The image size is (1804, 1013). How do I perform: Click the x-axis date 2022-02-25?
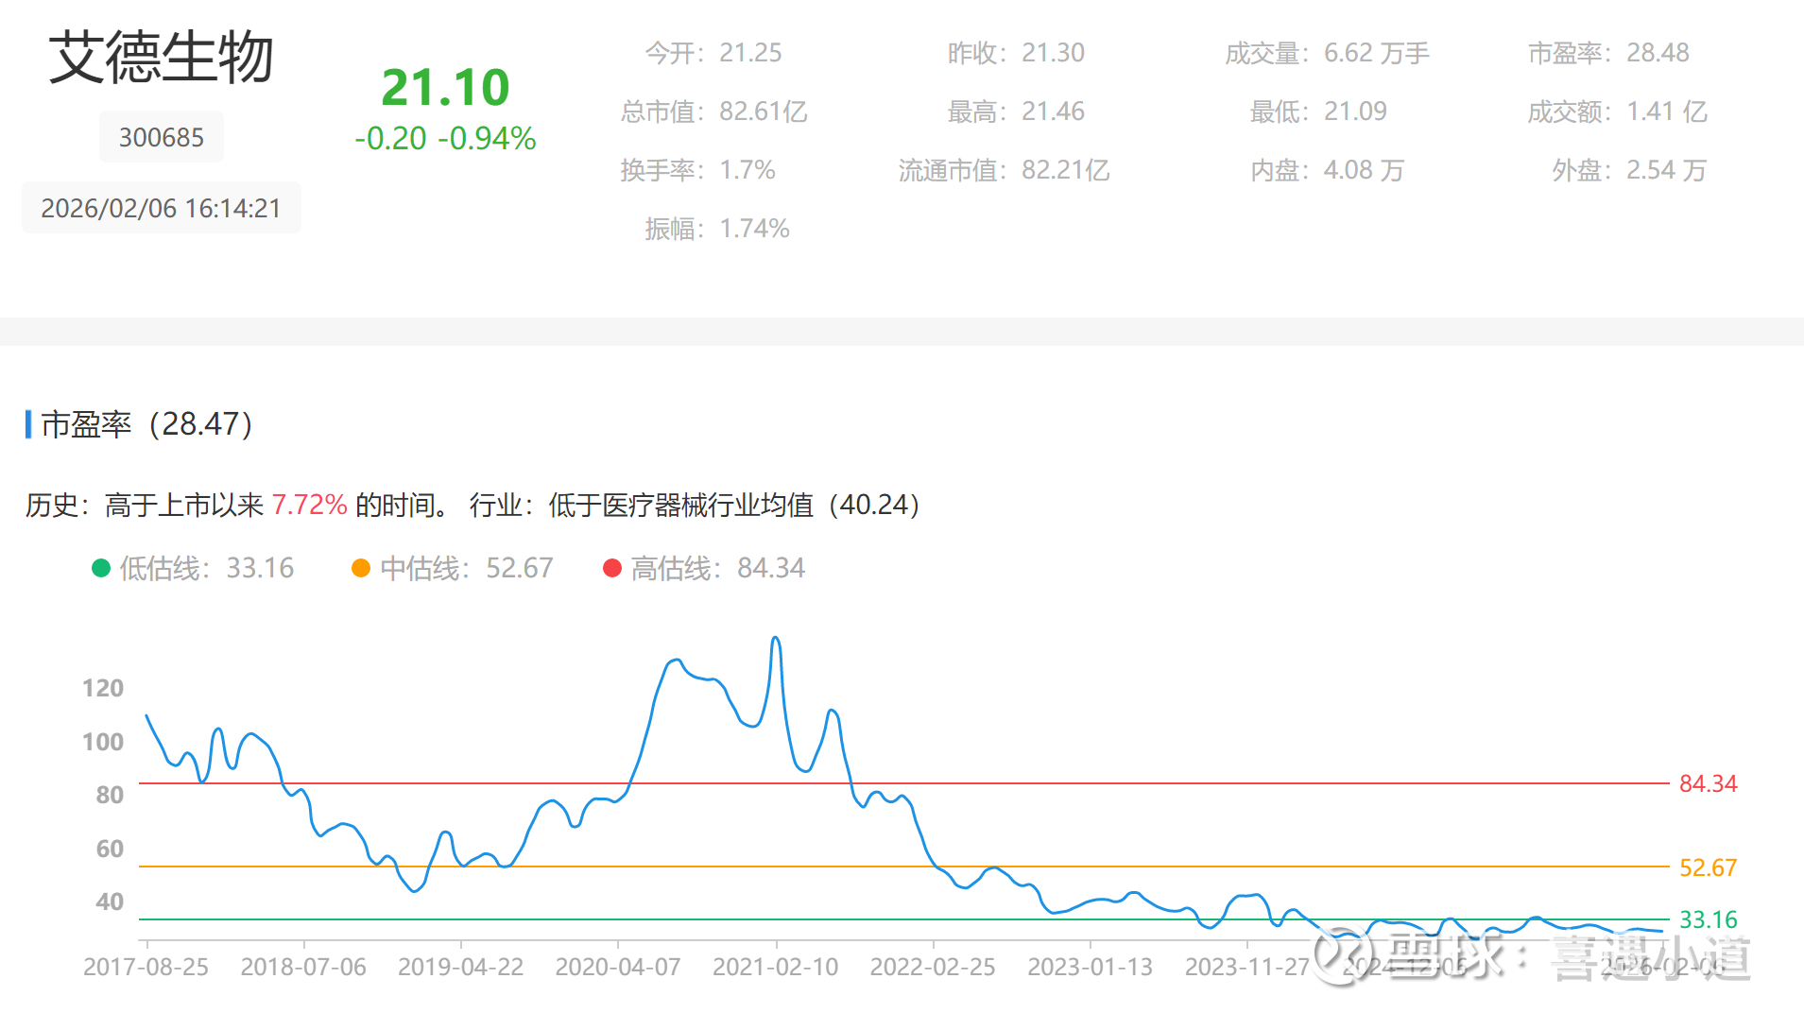[933, 967]
